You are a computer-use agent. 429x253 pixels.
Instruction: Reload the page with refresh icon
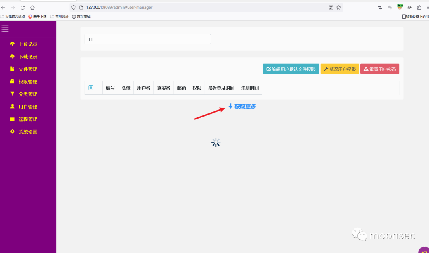23,8
